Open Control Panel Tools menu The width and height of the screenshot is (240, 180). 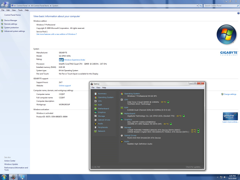pyautogui.click(x=20, y=10)
